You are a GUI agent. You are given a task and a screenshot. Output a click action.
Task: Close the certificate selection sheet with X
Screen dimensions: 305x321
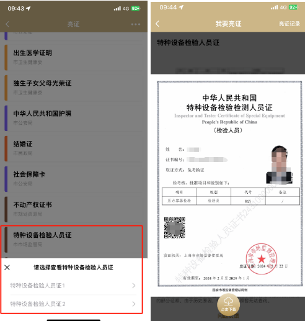(x=7, y=268)
